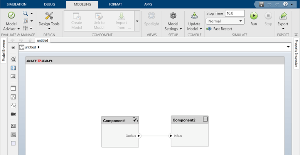Click the Undo arrow icon
Screen dimensions: 300x155
click(x=270, y=4)
